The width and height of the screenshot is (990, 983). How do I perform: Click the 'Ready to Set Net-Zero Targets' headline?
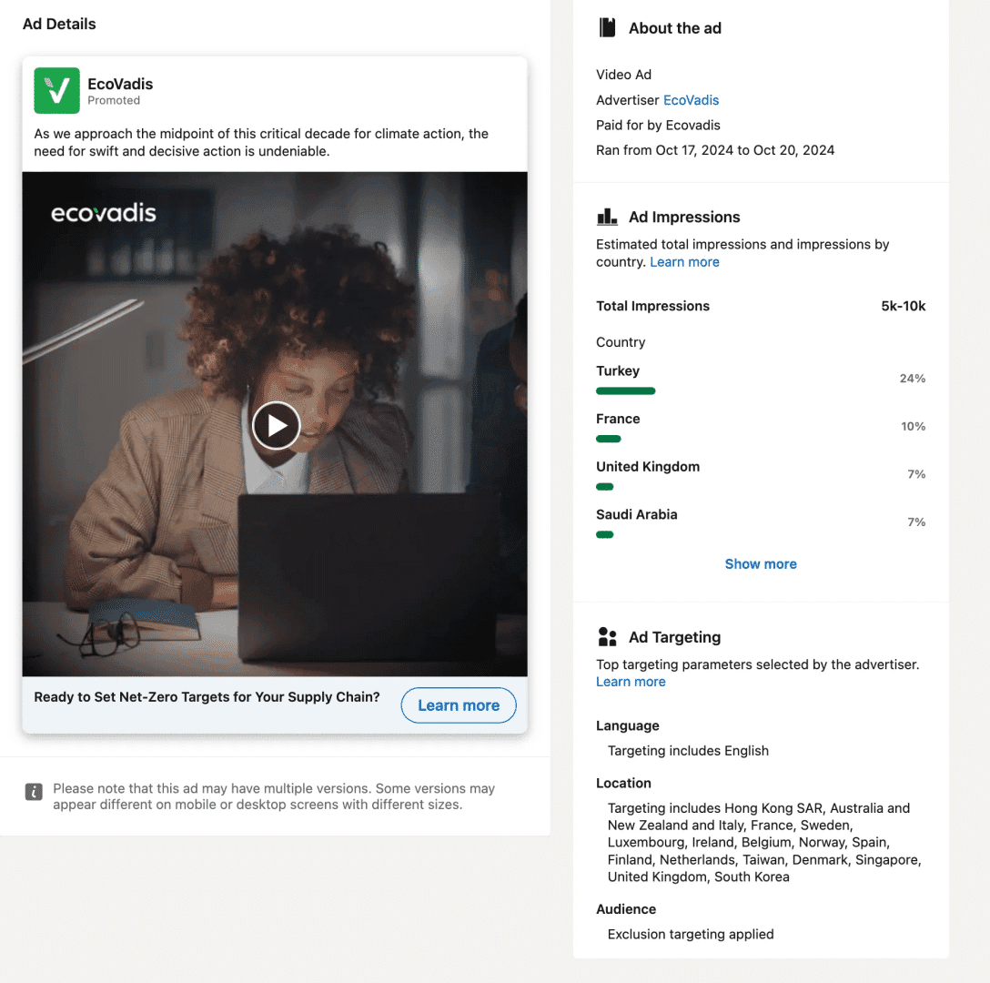207,697
